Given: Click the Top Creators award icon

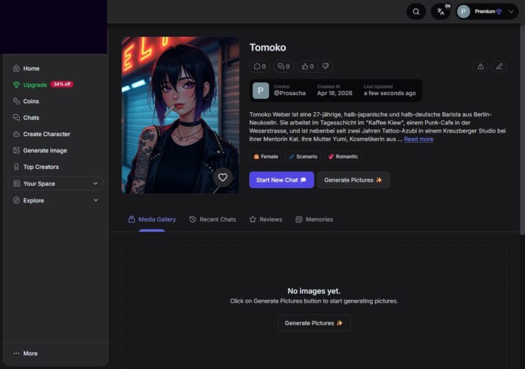Looking at the screenshot, I should [x=16, y=167].
